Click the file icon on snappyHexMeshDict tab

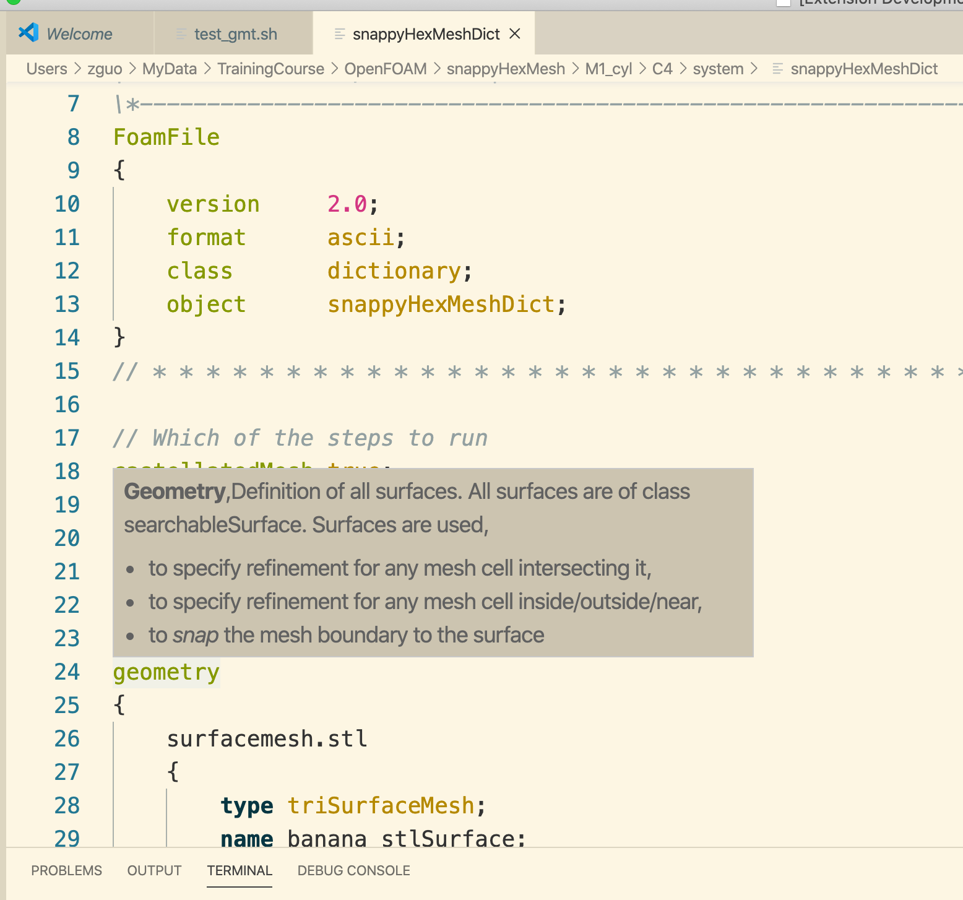click(339, 34)
